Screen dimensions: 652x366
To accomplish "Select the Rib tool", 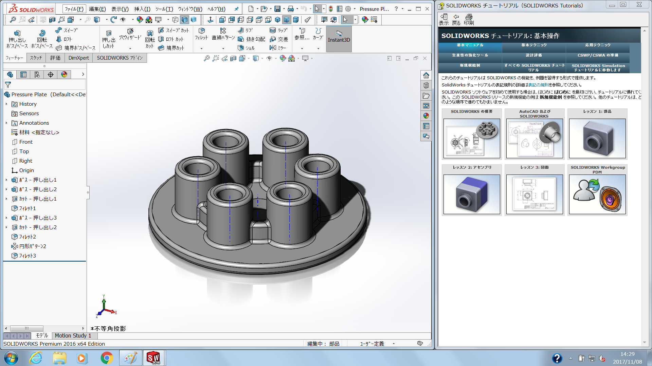I will [246, 30].
